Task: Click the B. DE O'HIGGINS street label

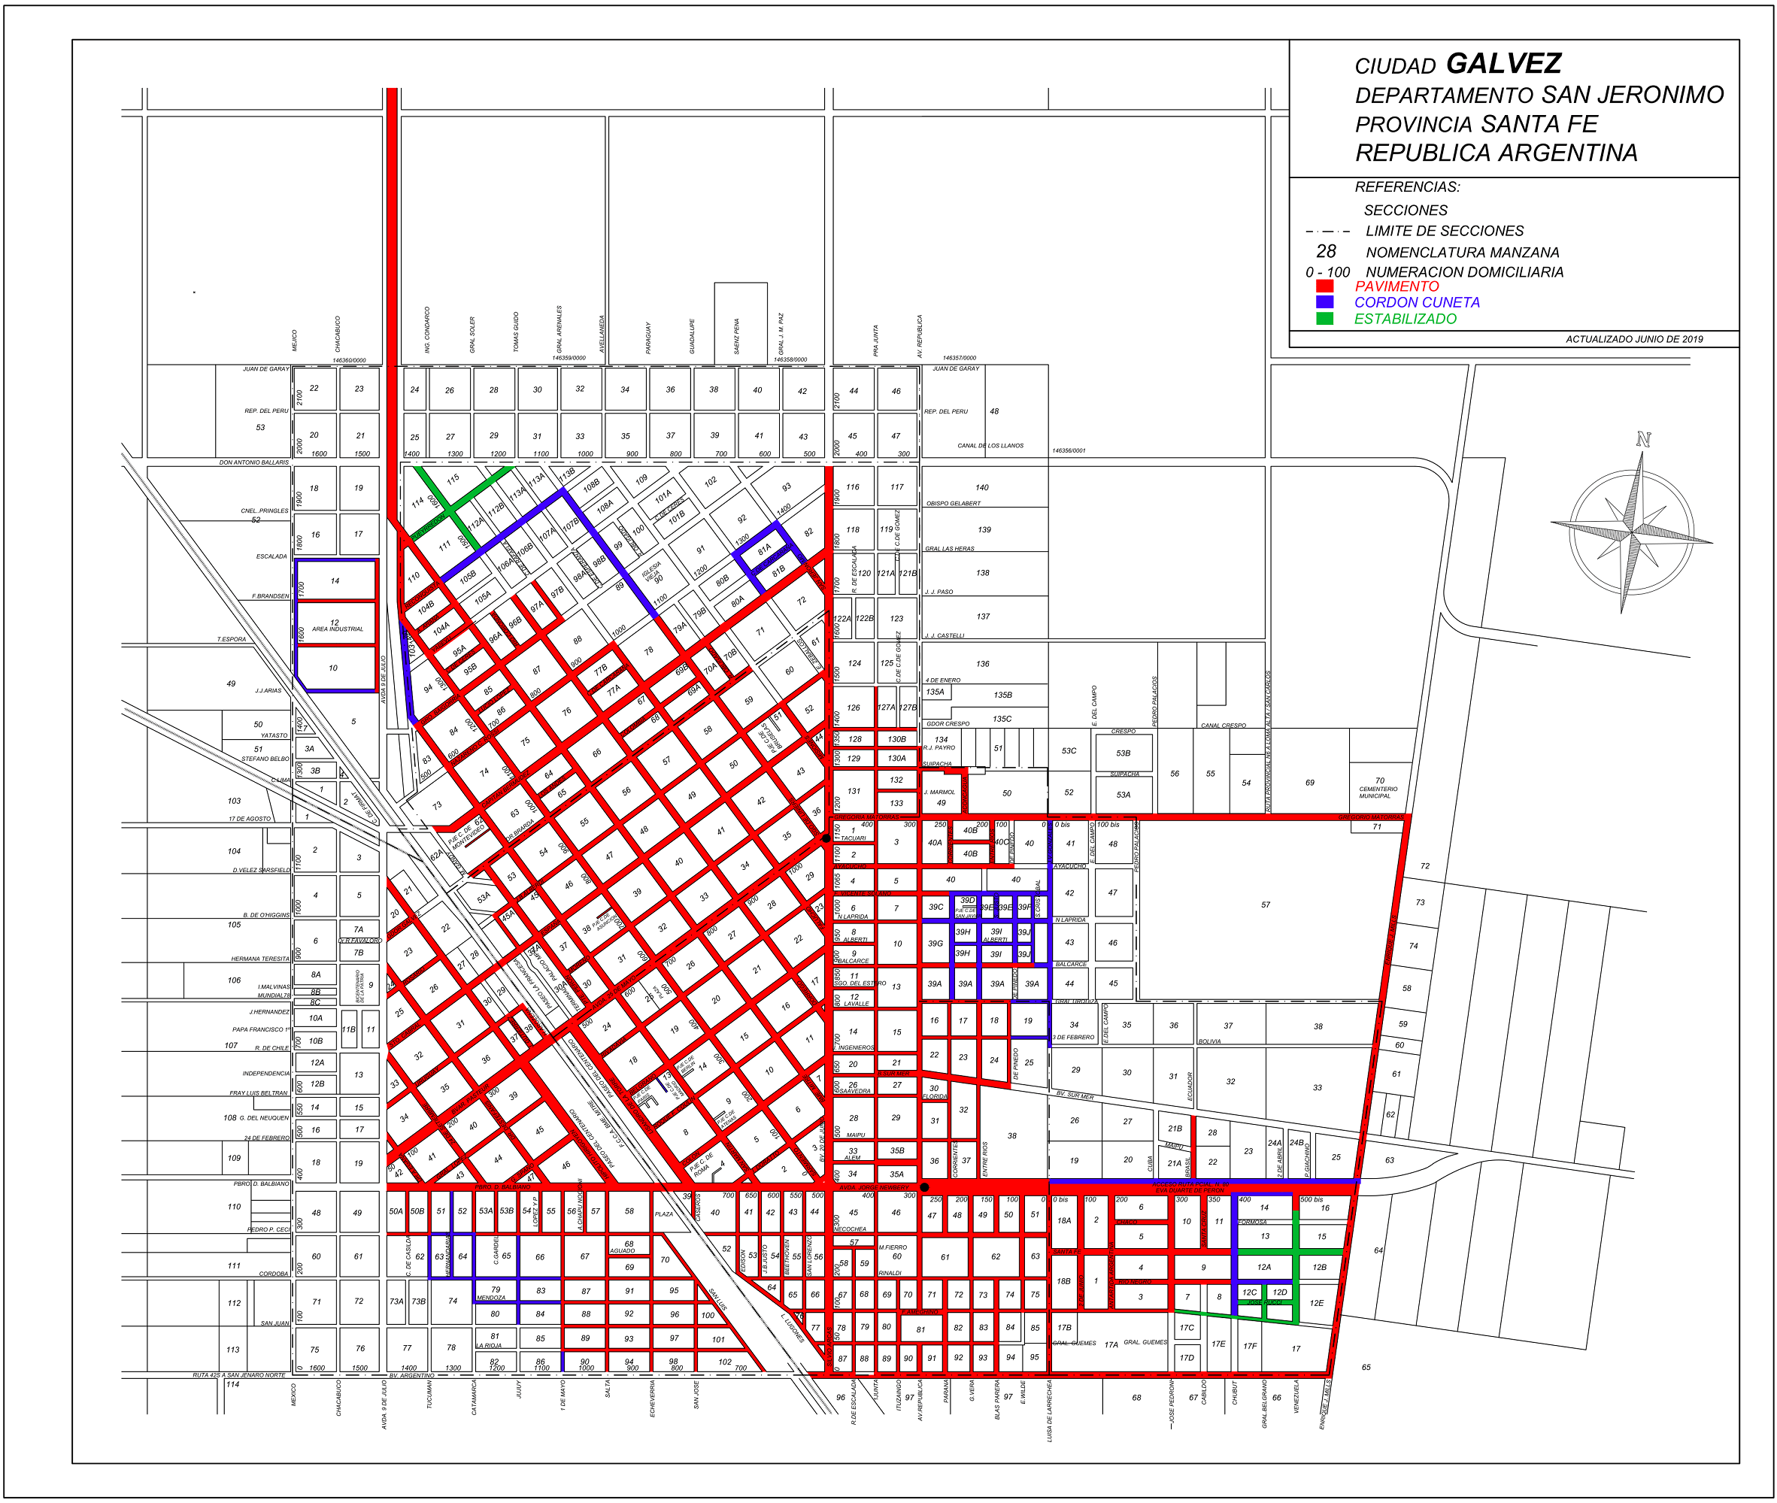Action: [266, 915]
